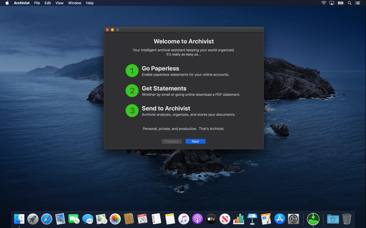Open the Mail stamp icon in the Dock

pyautogui.click(x=60, y=219)
